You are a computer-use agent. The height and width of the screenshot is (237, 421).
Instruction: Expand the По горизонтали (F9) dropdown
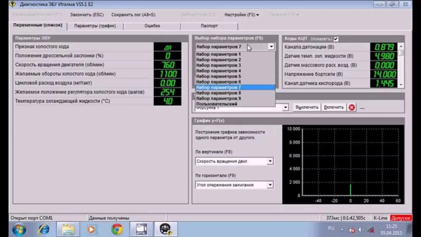270,185
